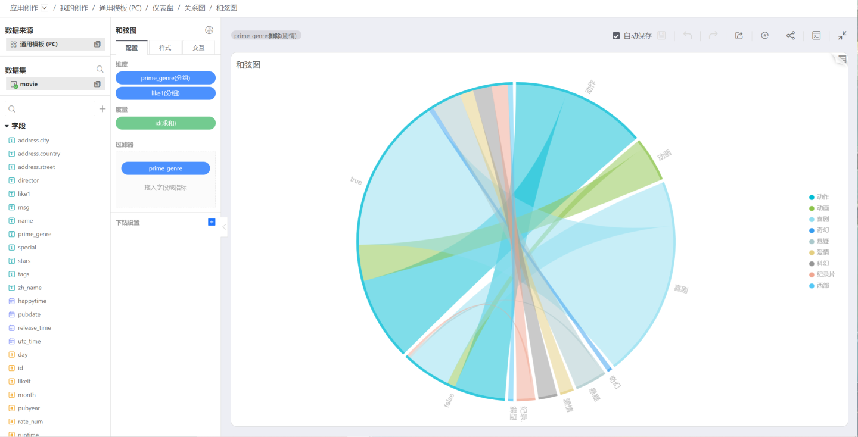Uncheck the 自动保存 checkbox
This screenshot has height=437, width=858.
tap(616, 36)
